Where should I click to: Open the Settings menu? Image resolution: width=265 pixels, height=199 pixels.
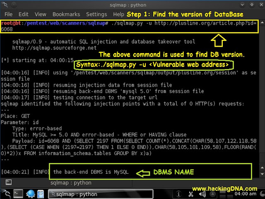(96, 14)
